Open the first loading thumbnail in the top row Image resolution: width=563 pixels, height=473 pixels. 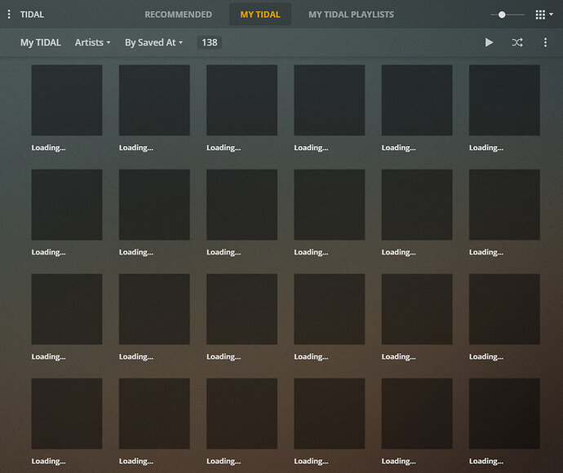pyautogui.click(x=67, y=100)
